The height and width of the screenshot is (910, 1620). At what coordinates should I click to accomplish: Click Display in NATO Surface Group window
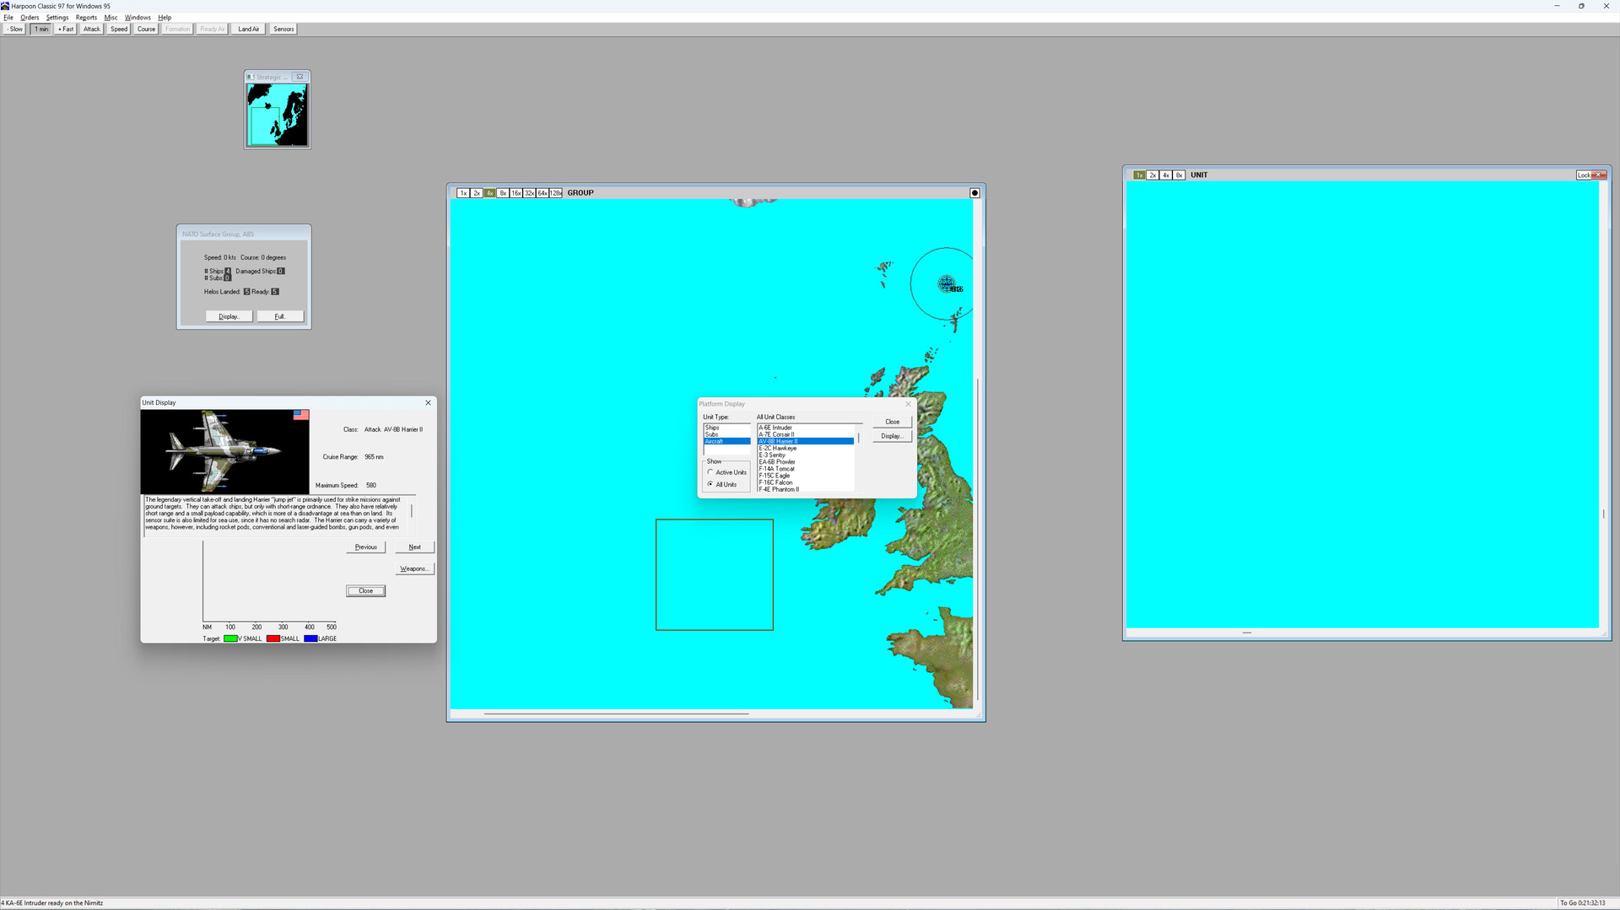pyautogui.click(x=229, y=315)
